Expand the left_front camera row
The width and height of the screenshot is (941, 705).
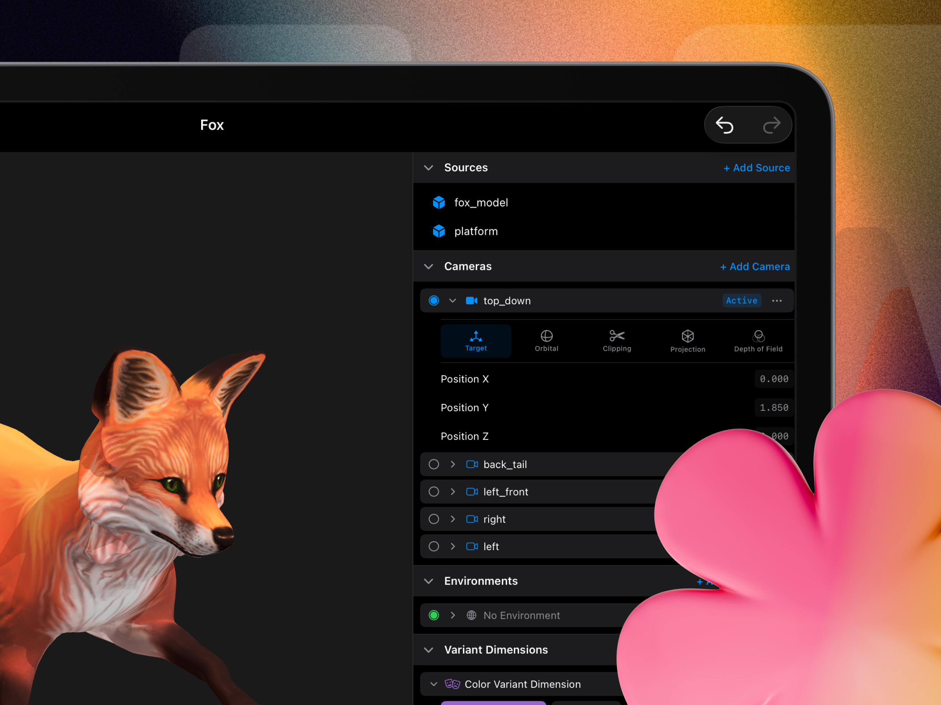pyautogui.click(x=453, y=492)
